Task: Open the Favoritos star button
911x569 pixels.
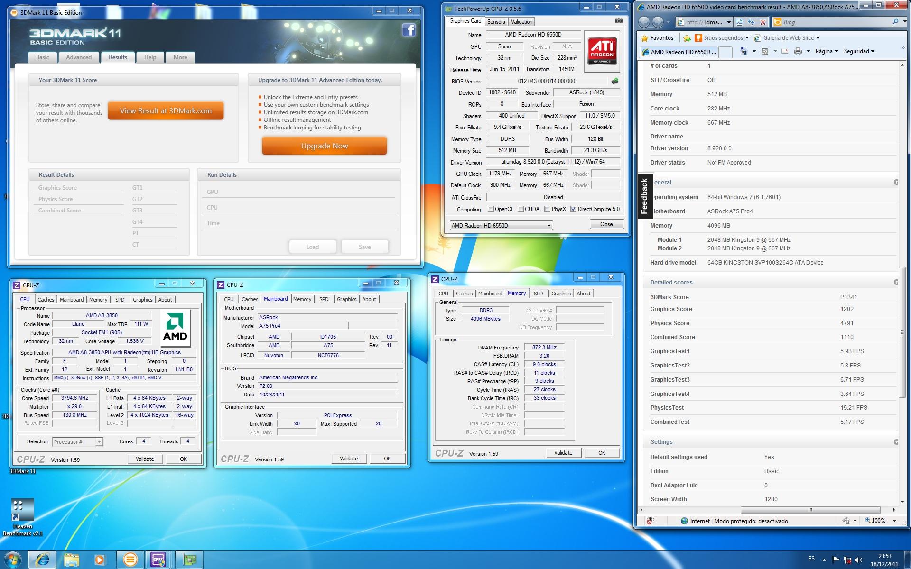Action: pos(657,38)
